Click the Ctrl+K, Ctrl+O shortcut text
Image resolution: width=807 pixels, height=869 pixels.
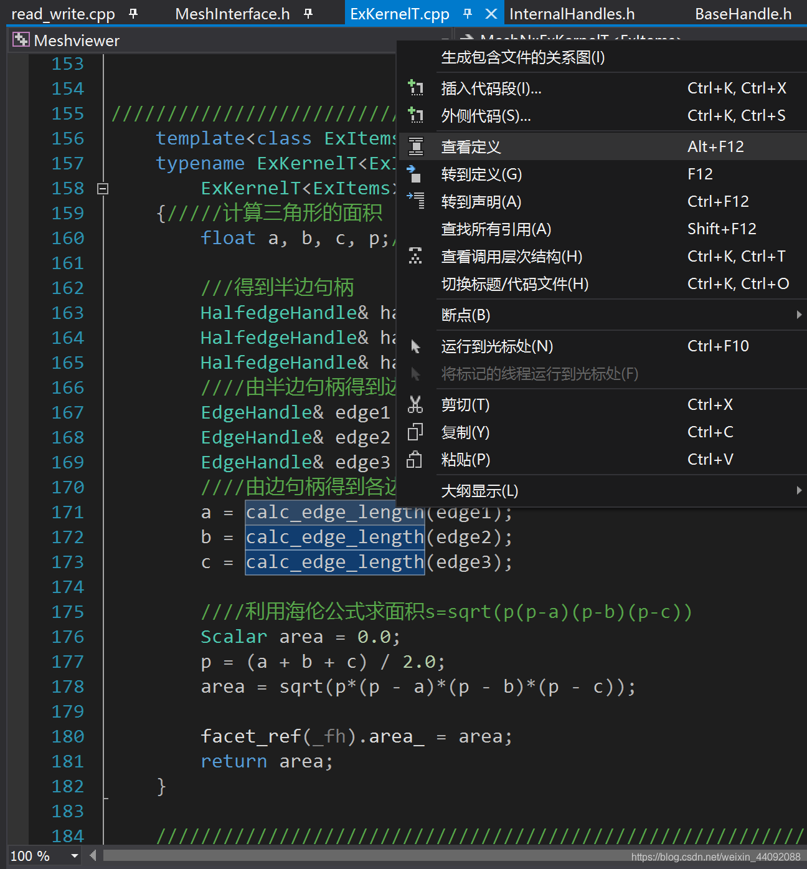(738, 283)
